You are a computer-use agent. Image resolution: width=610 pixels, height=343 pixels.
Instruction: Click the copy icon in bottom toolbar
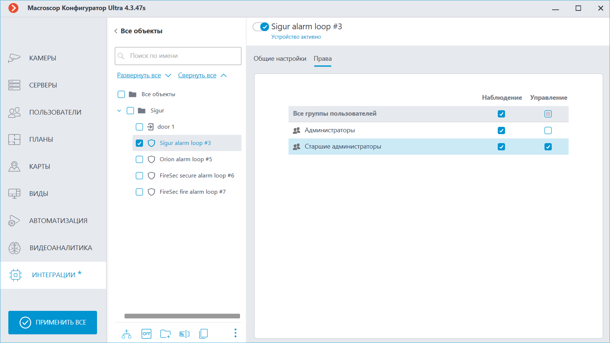pyautogui.click(x=203, y=334)
